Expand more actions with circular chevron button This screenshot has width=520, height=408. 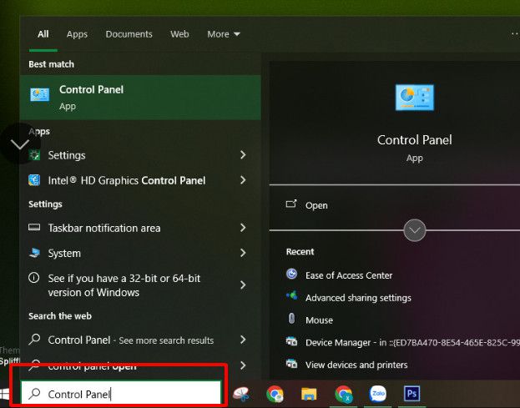pyautogui.click(x=415, y=230)
